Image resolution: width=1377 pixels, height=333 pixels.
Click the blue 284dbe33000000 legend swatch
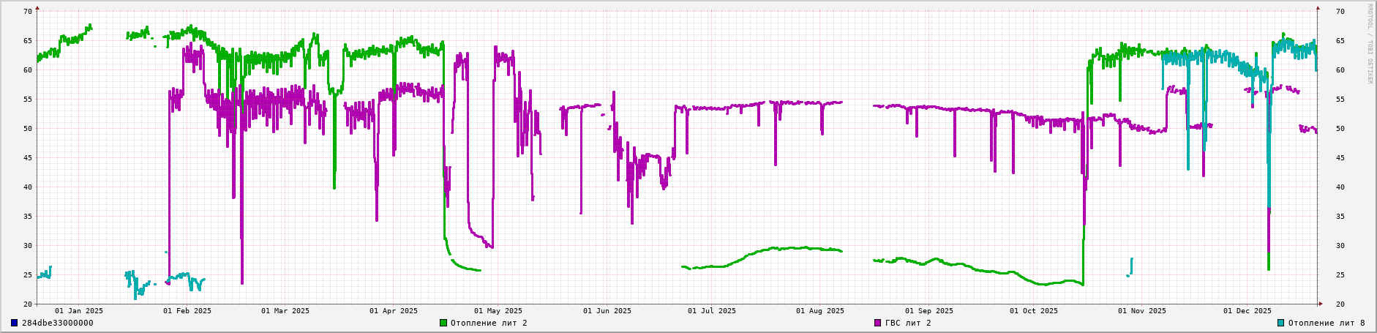[14, 323]
